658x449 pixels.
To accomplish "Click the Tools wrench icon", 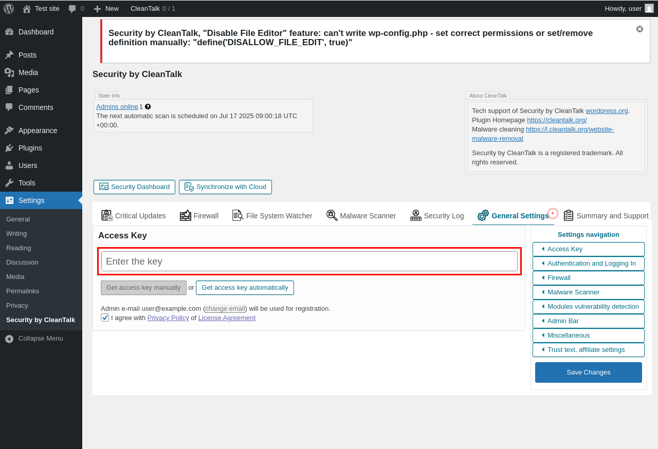I will 9,183.
